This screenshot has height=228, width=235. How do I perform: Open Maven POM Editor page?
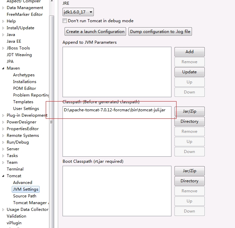point(25,88)
